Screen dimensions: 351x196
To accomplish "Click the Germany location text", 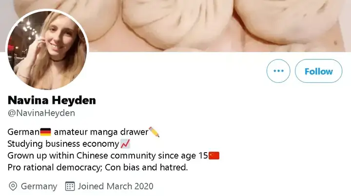I will click(x=39, y=186).
